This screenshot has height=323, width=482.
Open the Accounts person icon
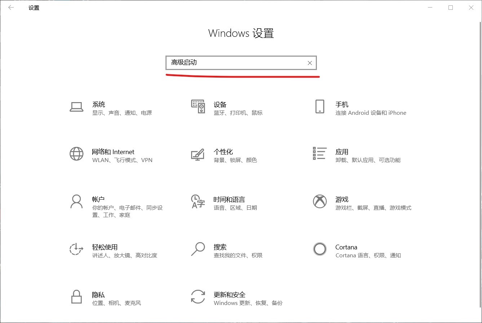tap(76, 202)
